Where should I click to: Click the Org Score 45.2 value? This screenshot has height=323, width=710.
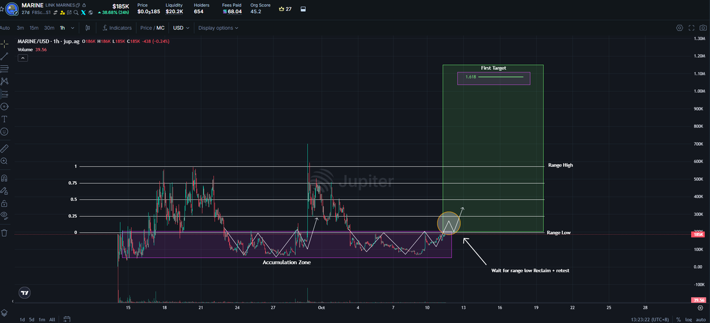pyautogui.click(x=256, y=11)
